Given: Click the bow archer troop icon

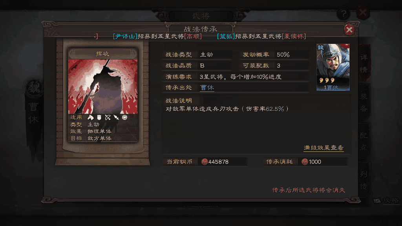Looking at the screenshot, I should 108,117.
